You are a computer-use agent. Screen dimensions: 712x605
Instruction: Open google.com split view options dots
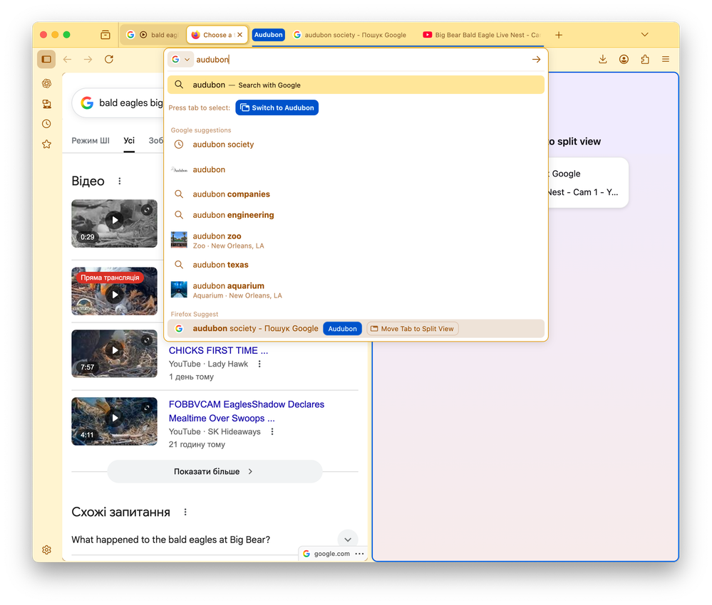coord(360,554)
